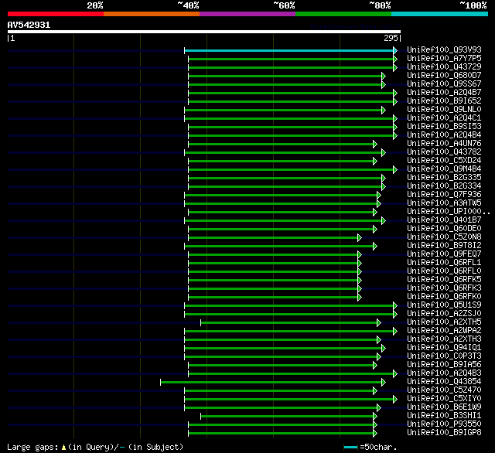Select the UniRef100_A2ZSJ0 label

444,314
